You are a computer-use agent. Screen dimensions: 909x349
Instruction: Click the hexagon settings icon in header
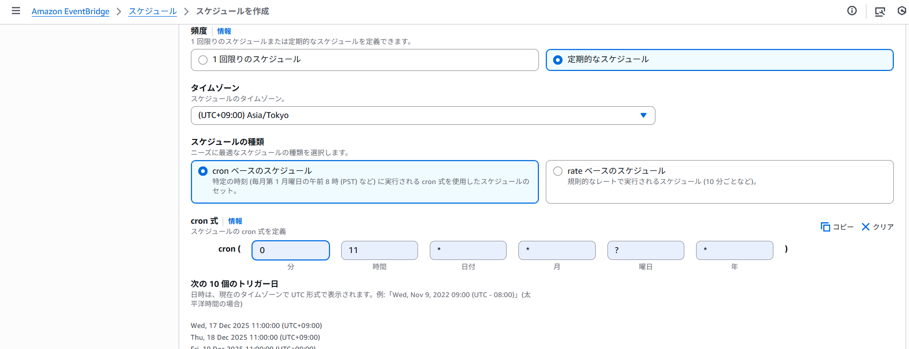click(x=902, y=11)
